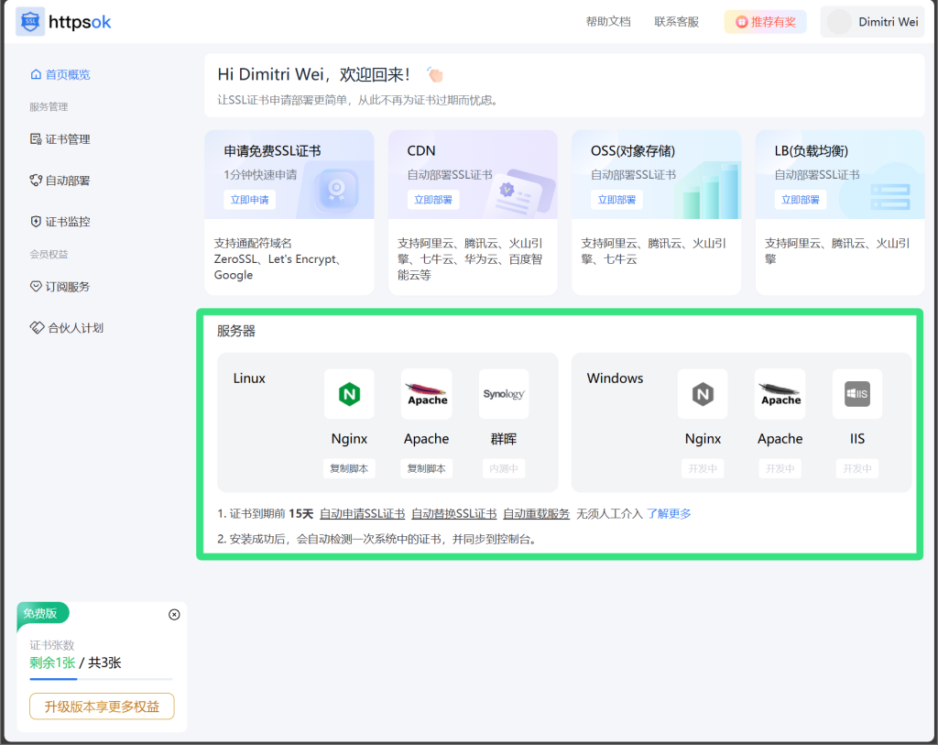
Task: Click 开发中 tag under IIS
Action: click(x=857, y=468)
